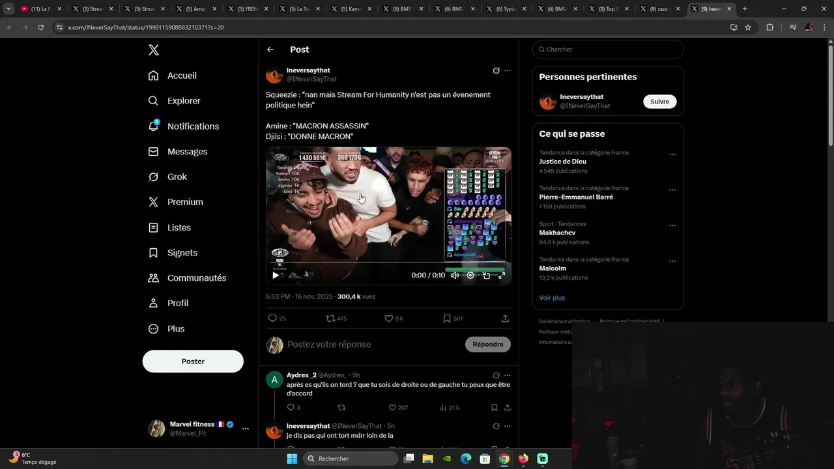Open Makhachev trend

point(558,233)
